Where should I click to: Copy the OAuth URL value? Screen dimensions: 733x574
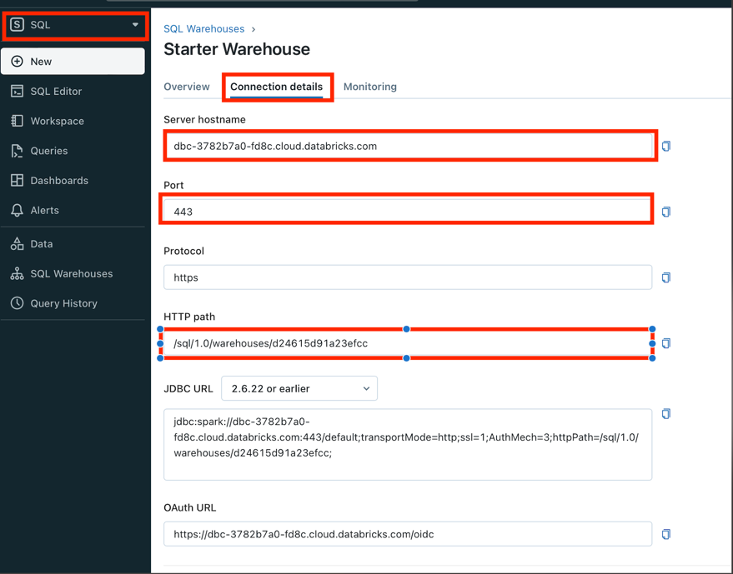[x=665, y=535]
